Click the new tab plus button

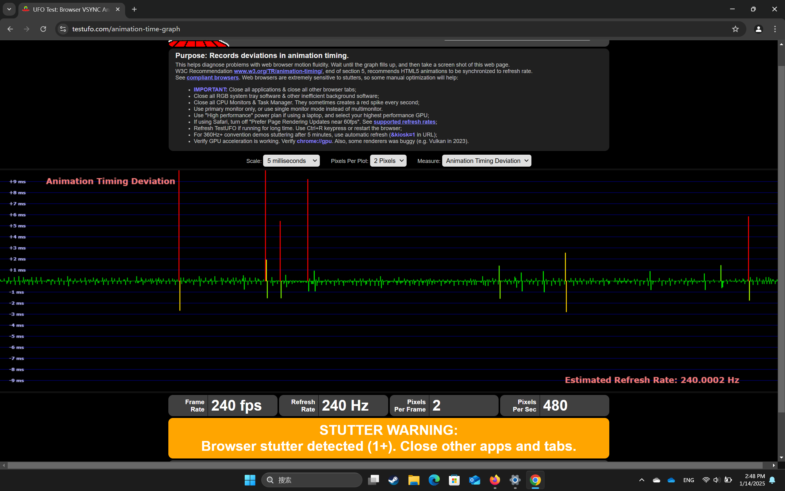[x=134, y=10]
